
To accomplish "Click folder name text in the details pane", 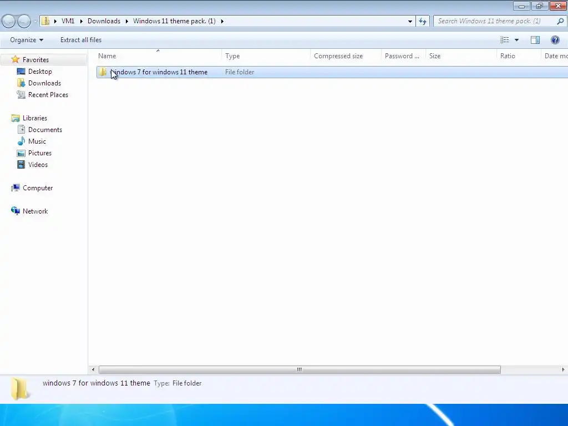I will [x=97, y=383].
